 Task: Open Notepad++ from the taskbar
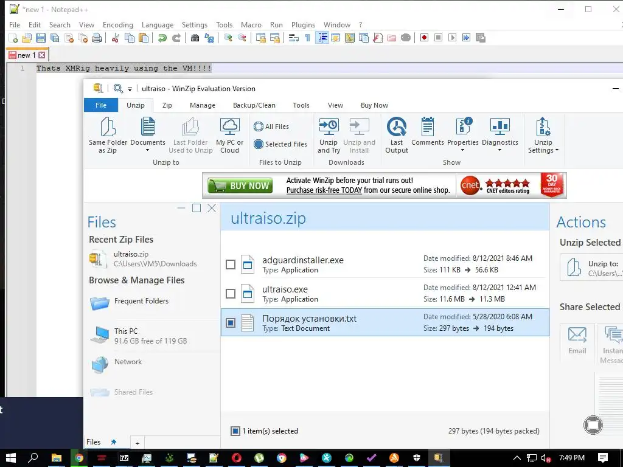tap(214, 458)
